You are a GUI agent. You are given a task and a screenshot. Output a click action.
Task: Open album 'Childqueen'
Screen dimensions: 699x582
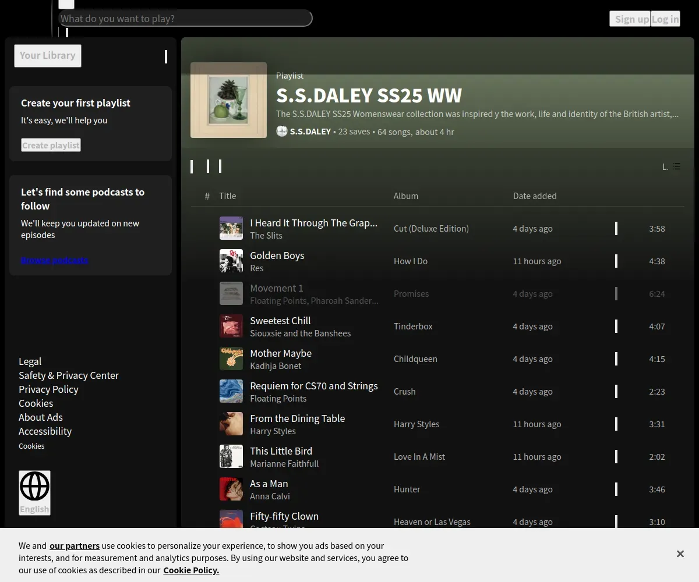pyautogui.click(x=415, y=359)
